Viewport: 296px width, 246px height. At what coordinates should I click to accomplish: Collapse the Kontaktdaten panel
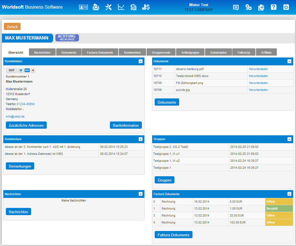(140, 61)
